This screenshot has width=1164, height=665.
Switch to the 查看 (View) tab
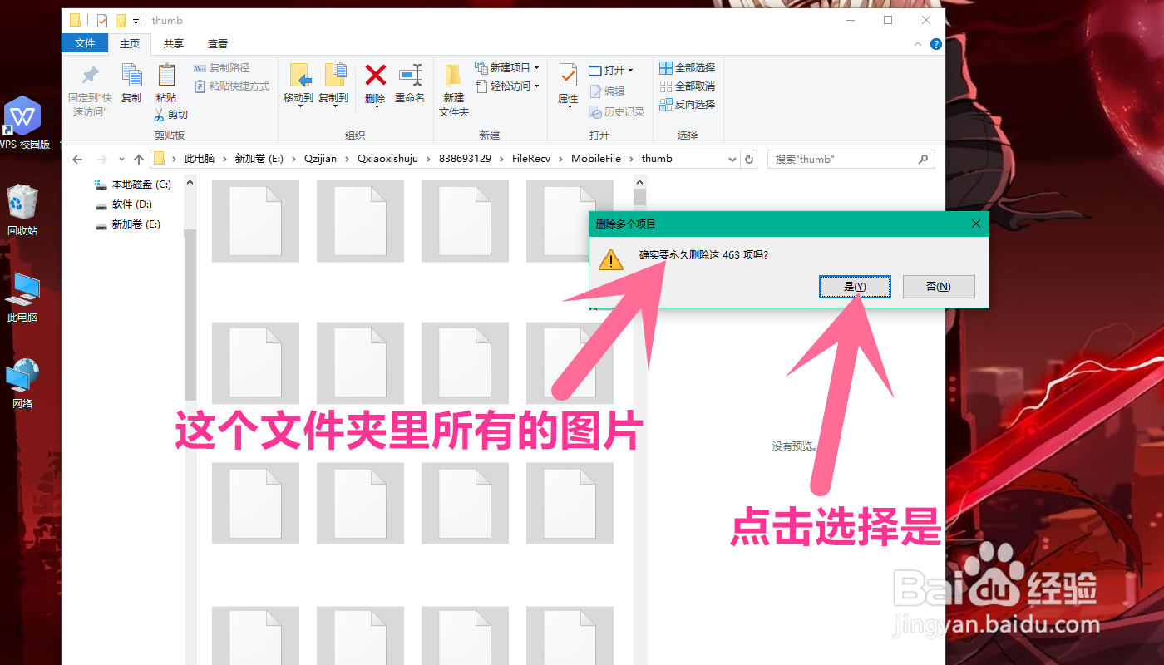[x=217, y=44]
